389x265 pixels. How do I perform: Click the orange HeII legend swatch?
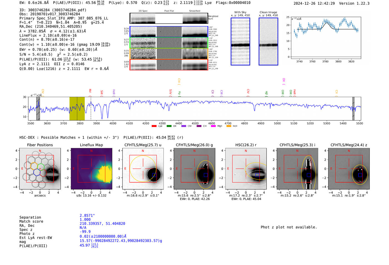[229, 126]
